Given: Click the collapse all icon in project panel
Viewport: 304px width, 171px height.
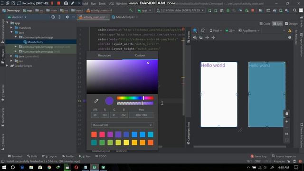Looking at the screenshot, I should [59, 17].
